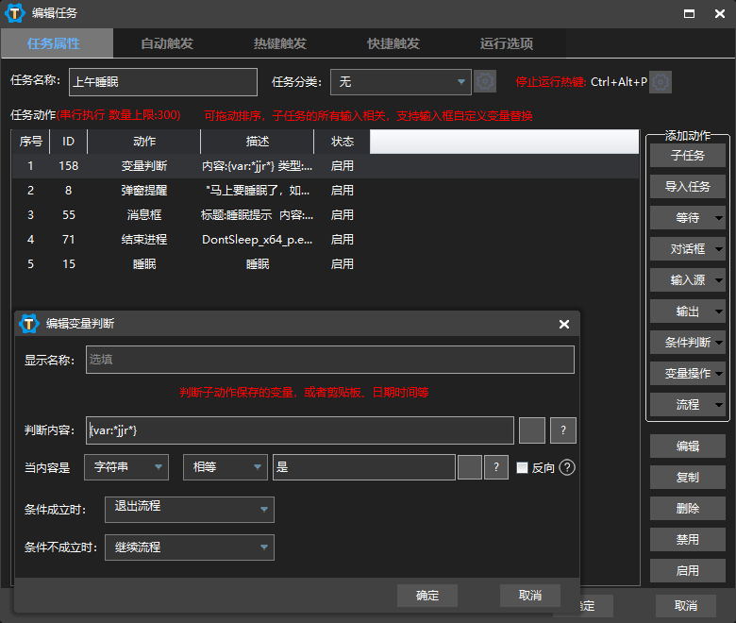Close the 编辑变量判断 dialog with X
The width and height of the screenshot is (736, 623).
tap(564, 324)
